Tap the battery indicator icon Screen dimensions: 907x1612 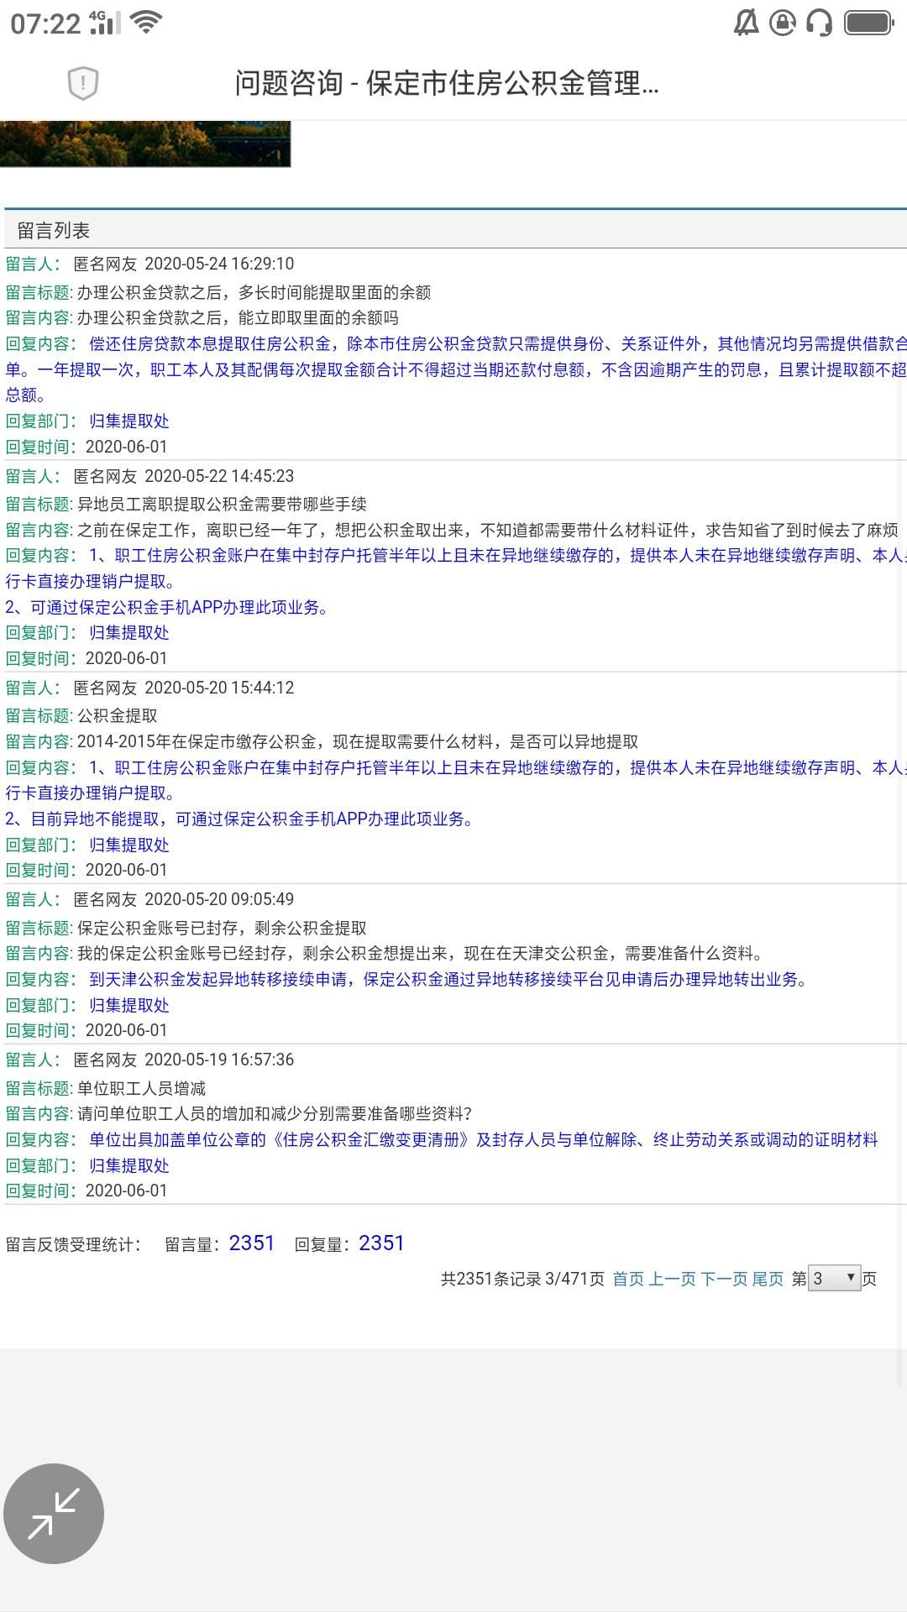pyautogui.click(x=868, y=23)
